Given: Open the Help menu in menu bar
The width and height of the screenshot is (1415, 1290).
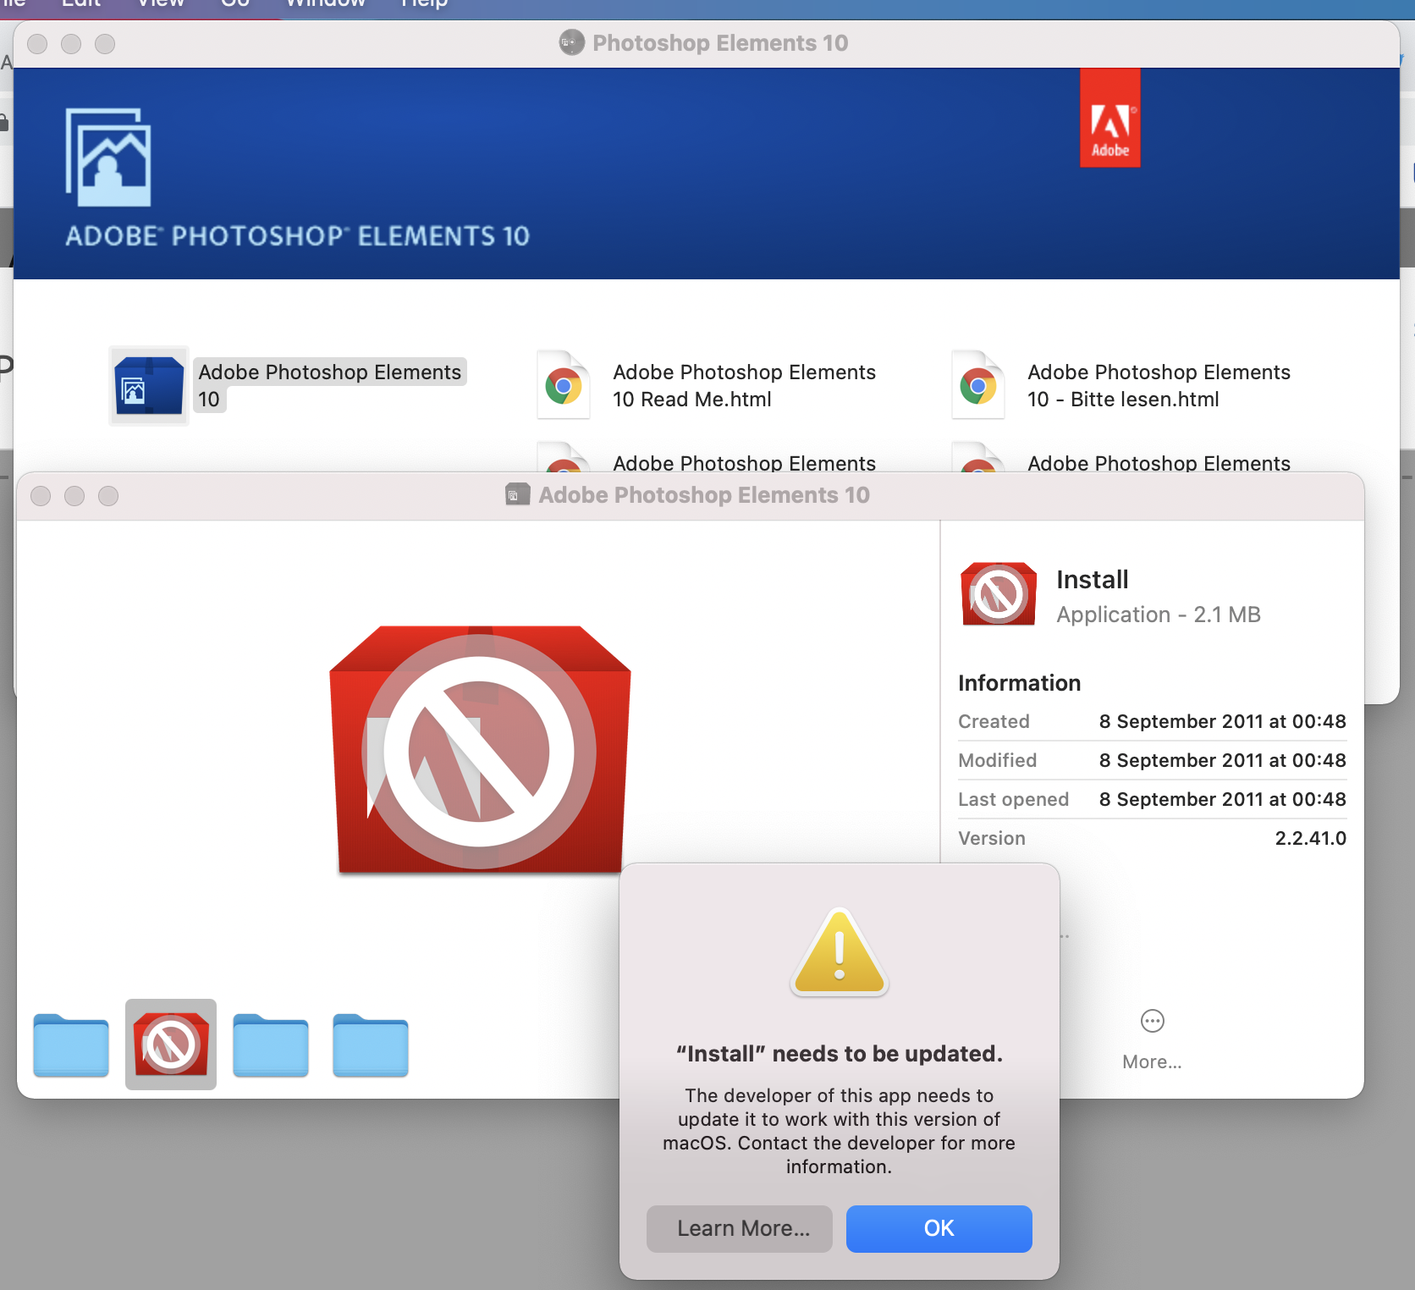Looking at the screenshot, I should coord(424,3).
